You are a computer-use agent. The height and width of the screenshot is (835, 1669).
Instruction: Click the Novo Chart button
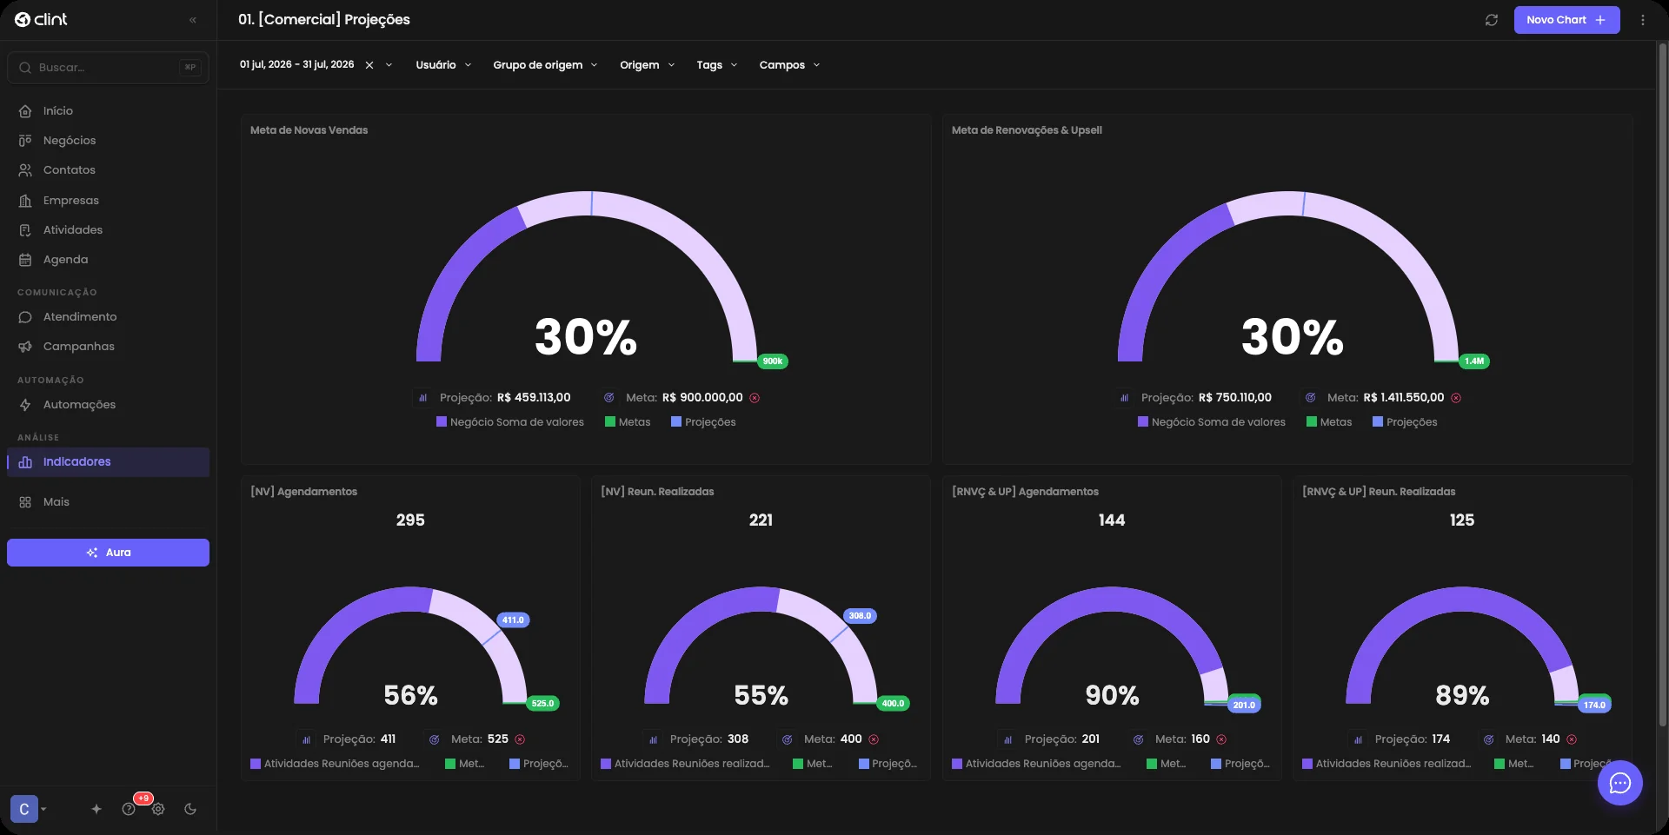click(1566, 20)
